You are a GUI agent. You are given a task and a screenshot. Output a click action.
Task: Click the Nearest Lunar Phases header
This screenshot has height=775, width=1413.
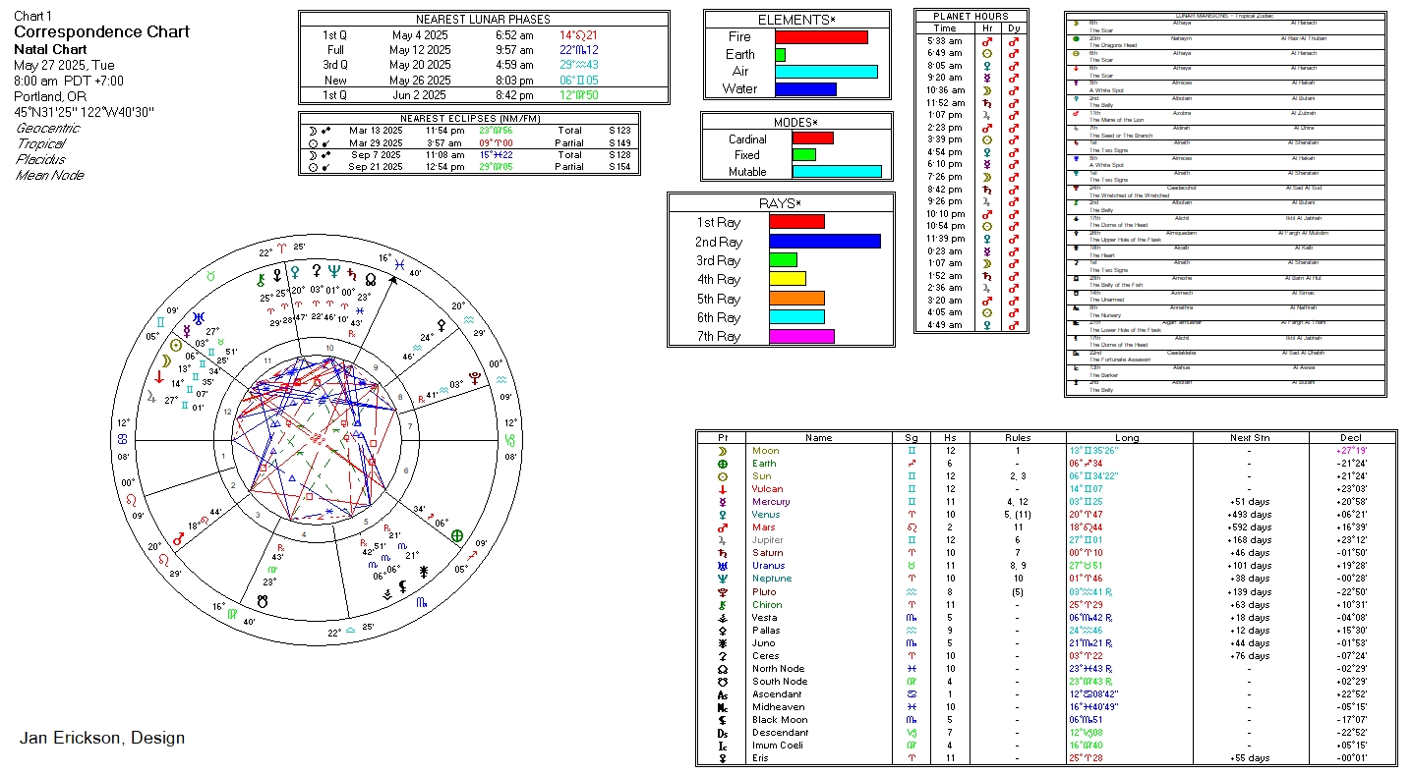[483, 19]
